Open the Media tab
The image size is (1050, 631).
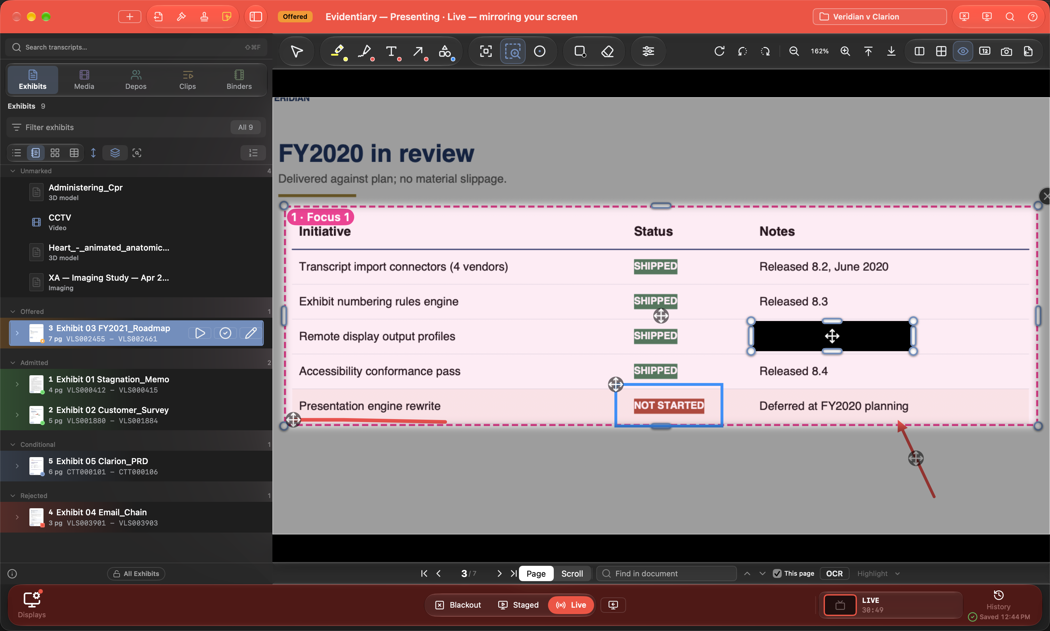84,80
